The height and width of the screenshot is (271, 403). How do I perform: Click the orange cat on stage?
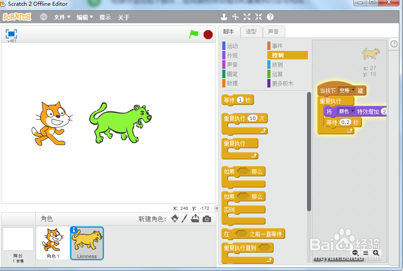click(x=52, y=123)
